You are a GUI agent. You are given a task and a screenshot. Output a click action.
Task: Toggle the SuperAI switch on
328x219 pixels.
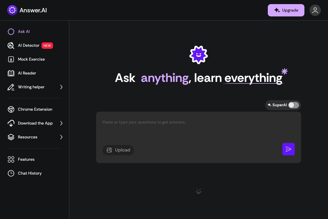click(294, 105)
